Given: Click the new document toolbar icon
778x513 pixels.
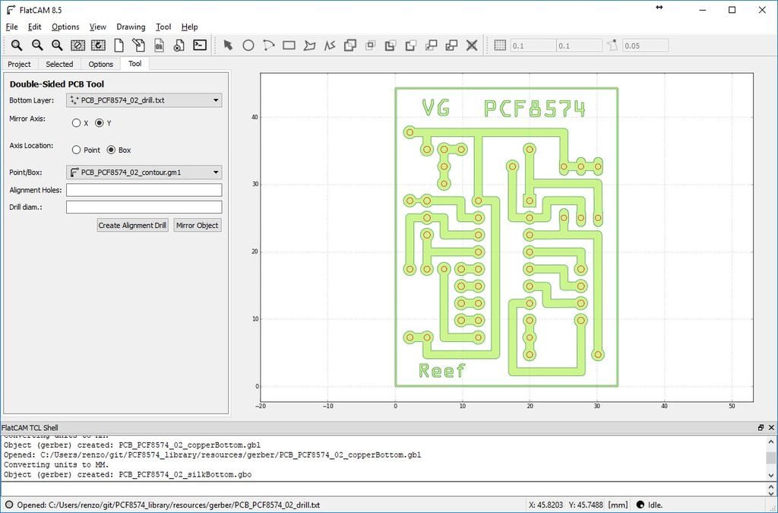Looking at the screenshot, I should (x=119, y=46).
